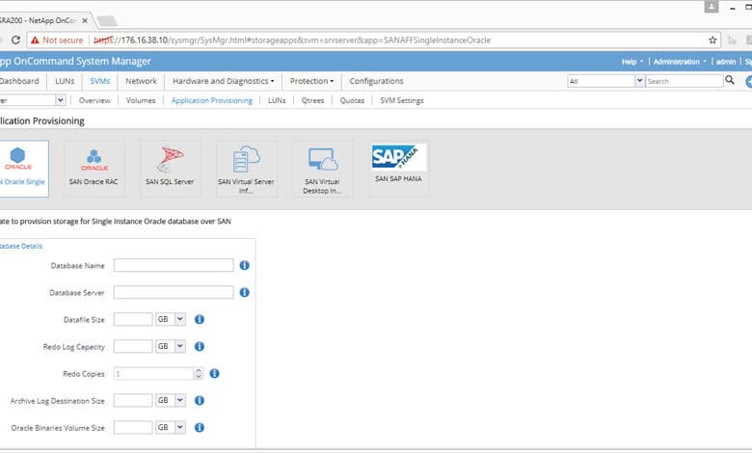This screenshot has width=752, height=453.
Task: Expand Hardware and Diagnostics menu
Action: [223, 81]
